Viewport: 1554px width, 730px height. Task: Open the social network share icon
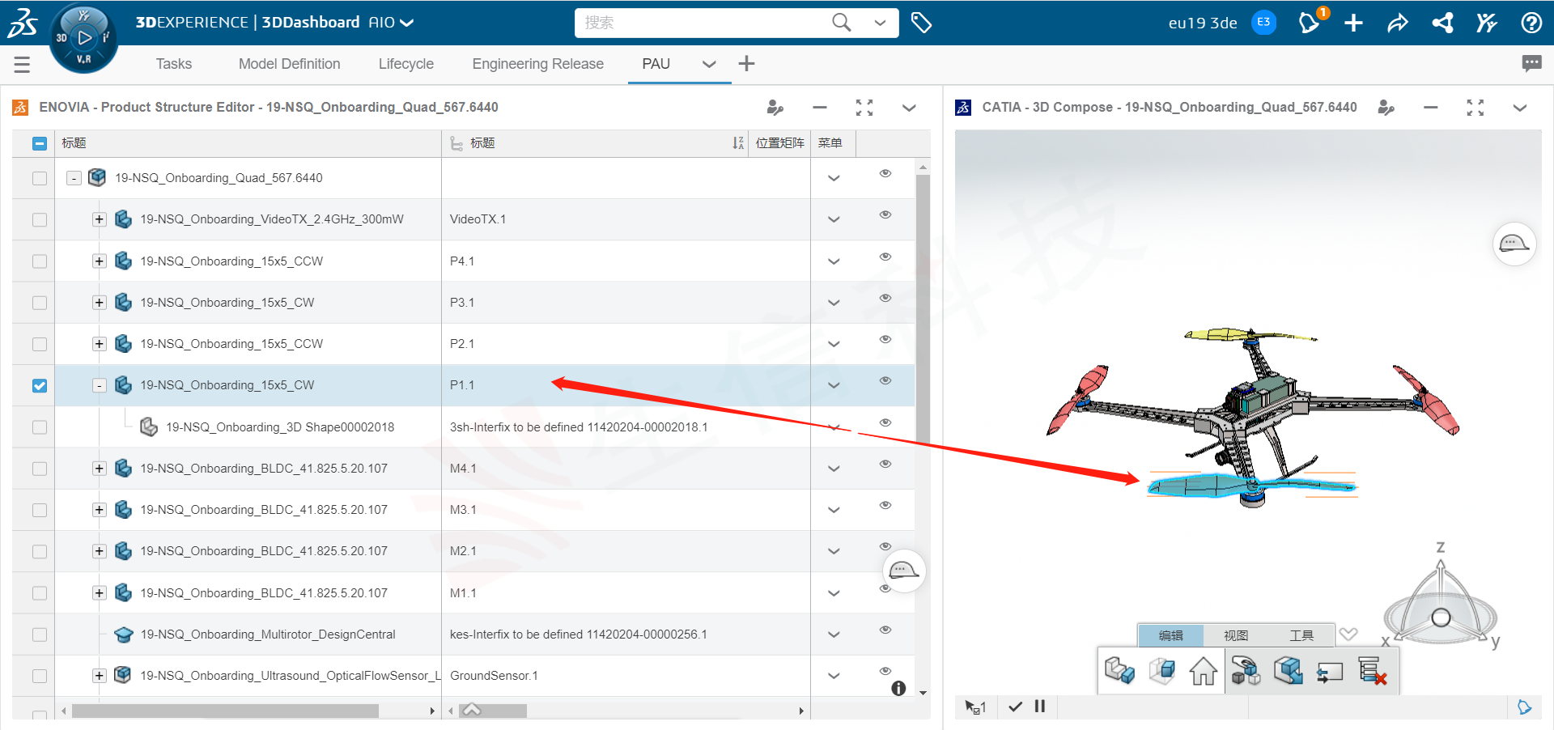[1442, 23]
